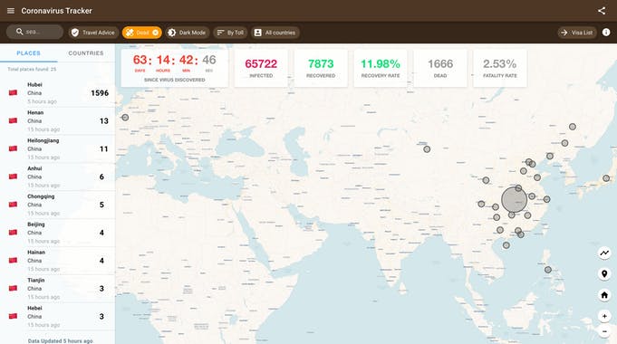Toggle Dark Mode

tap(187, 33)
